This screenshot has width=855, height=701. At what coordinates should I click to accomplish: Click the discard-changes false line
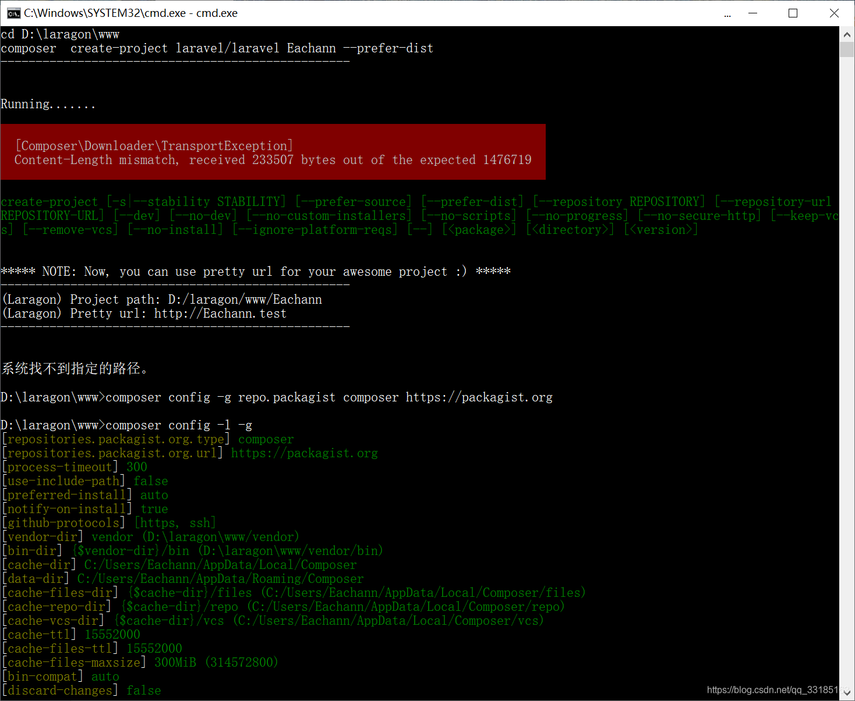pos(82,691)
